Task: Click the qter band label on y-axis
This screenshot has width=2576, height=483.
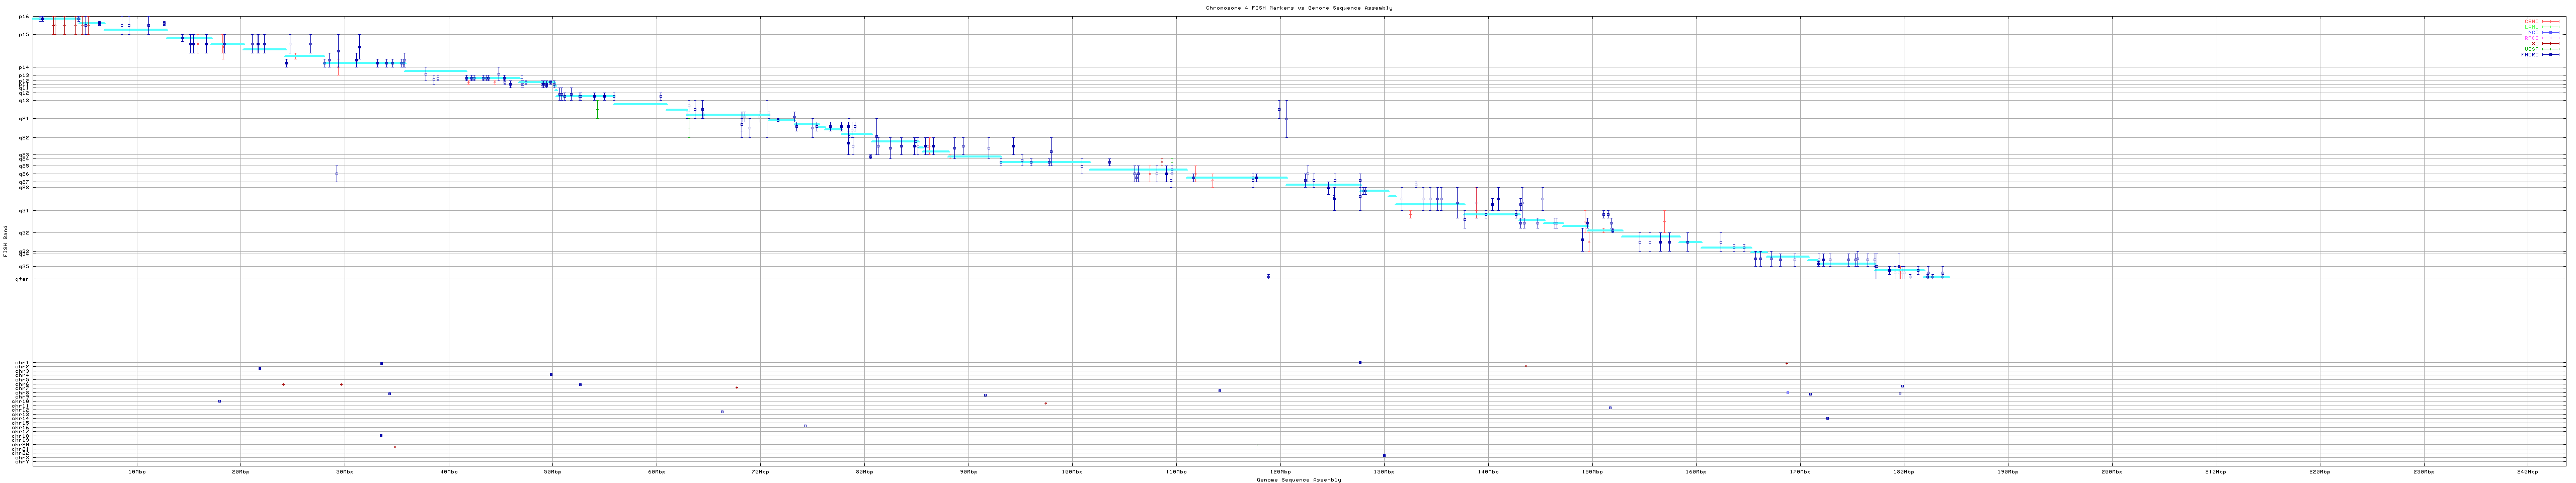Action: (x=23, y=279)
